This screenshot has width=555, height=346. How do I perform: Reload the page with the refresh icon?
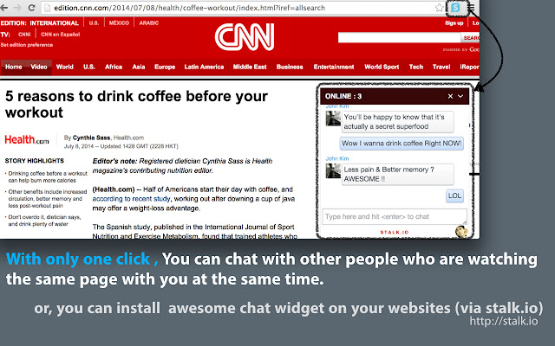(x=31, y=8)
